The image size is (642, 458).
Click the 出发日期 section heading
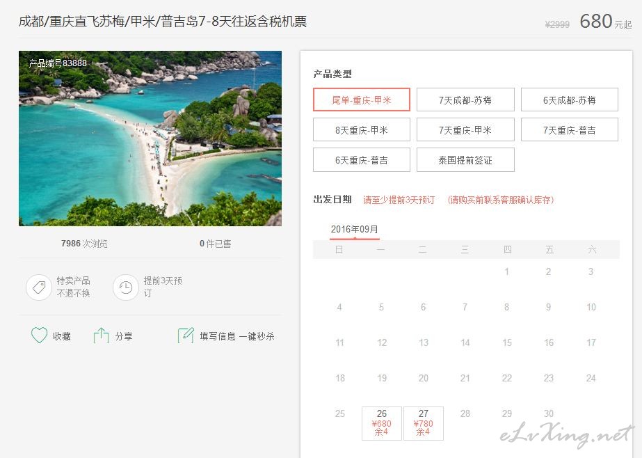pos(332,200)
